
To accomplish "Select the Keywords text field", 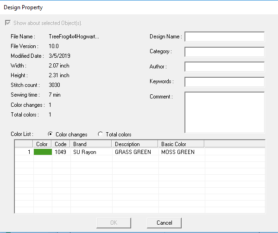I will (224, 82).
